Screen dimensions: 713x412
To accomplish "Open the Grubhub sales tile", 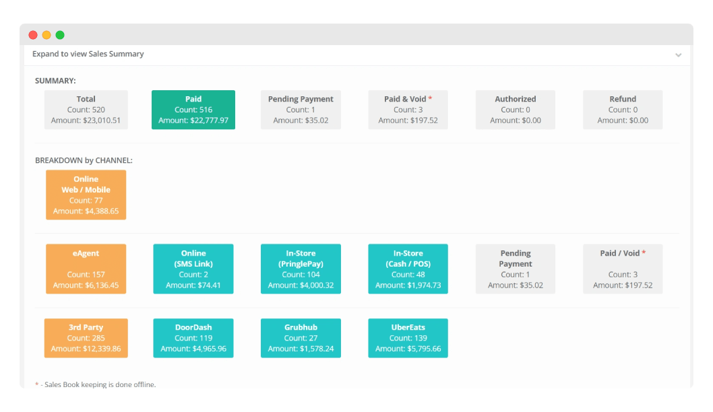I will point(301,338).
